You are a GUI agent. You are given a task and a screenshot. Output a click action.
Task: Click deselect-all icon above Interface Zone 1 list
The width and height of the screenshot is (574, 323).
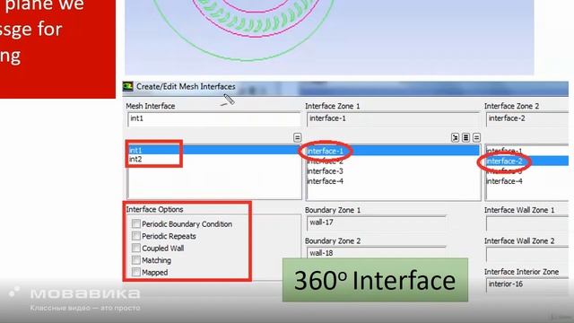click(x=476, y=137)
